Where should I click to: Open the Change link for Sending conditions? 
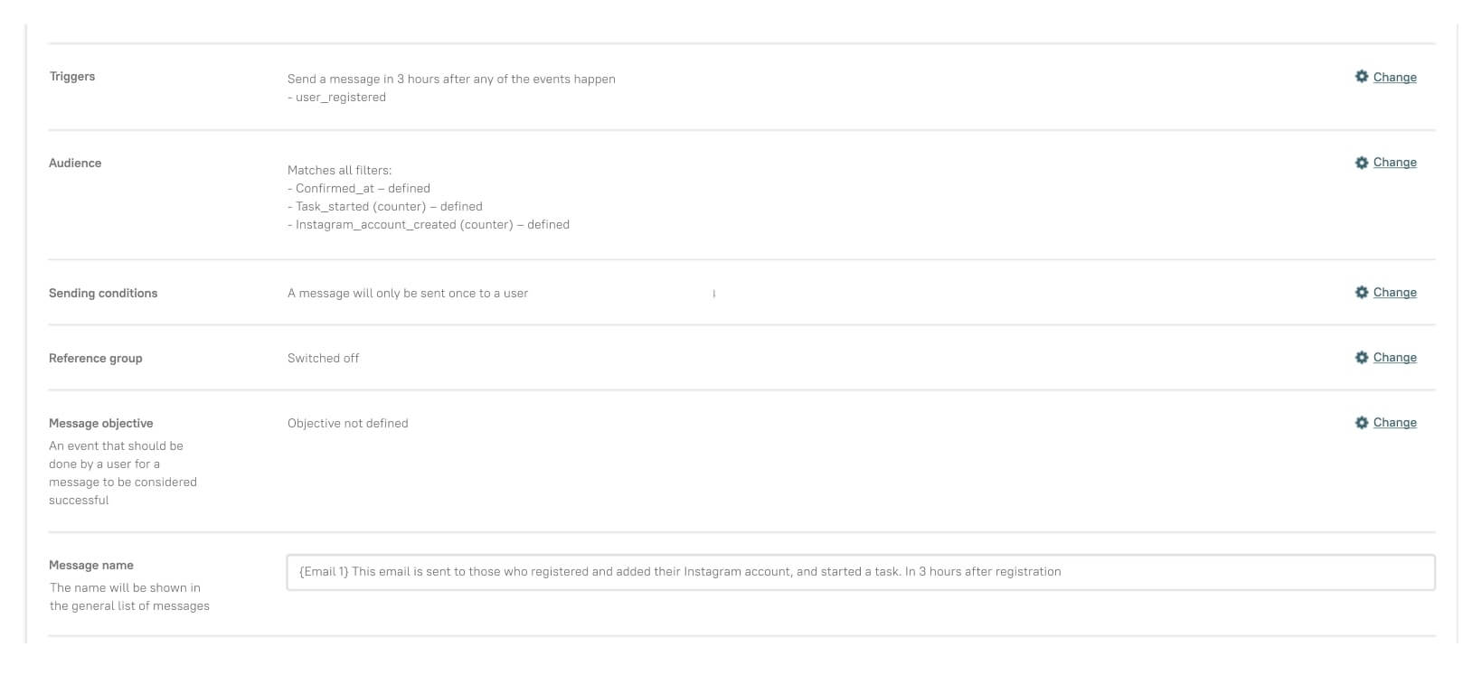click(1394, 293)
